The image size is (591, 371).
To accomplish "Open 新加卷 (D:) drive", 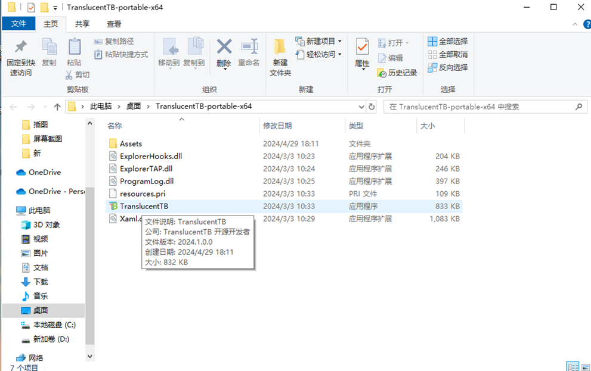I will point(51,339).
